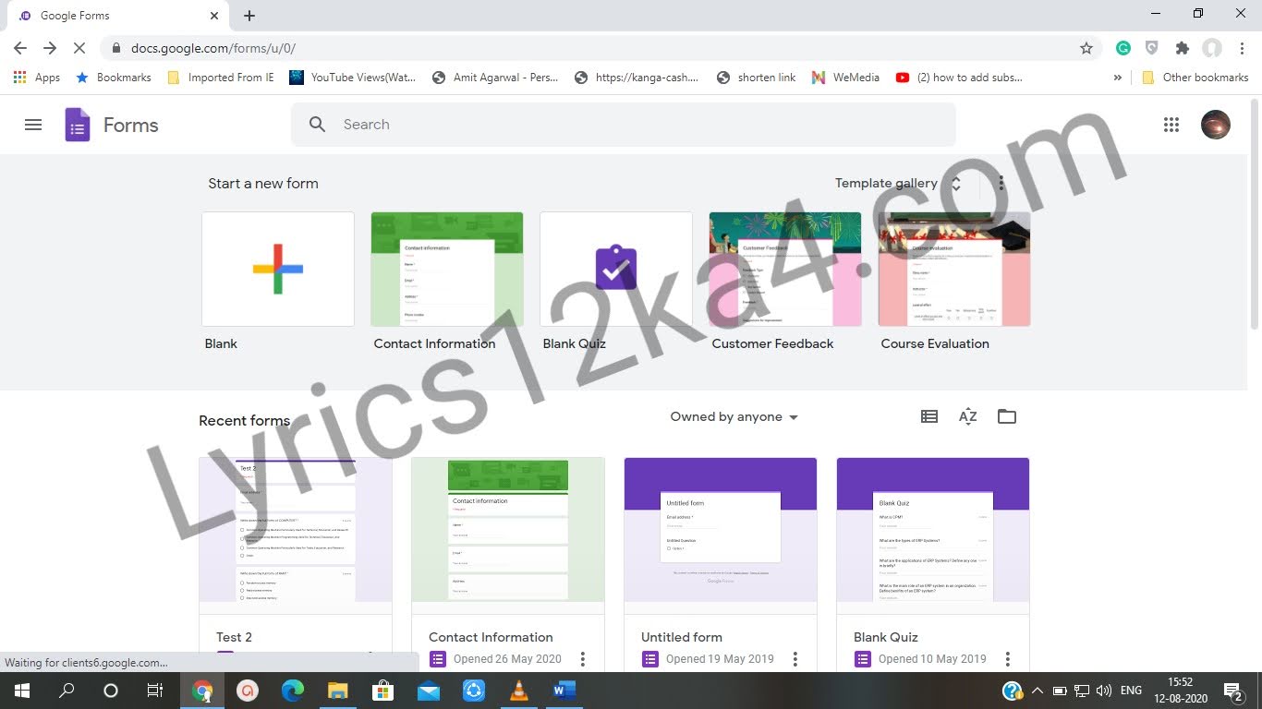
Task: Open Microsoft Word from the taskbar
Action: tap(564, 691)
